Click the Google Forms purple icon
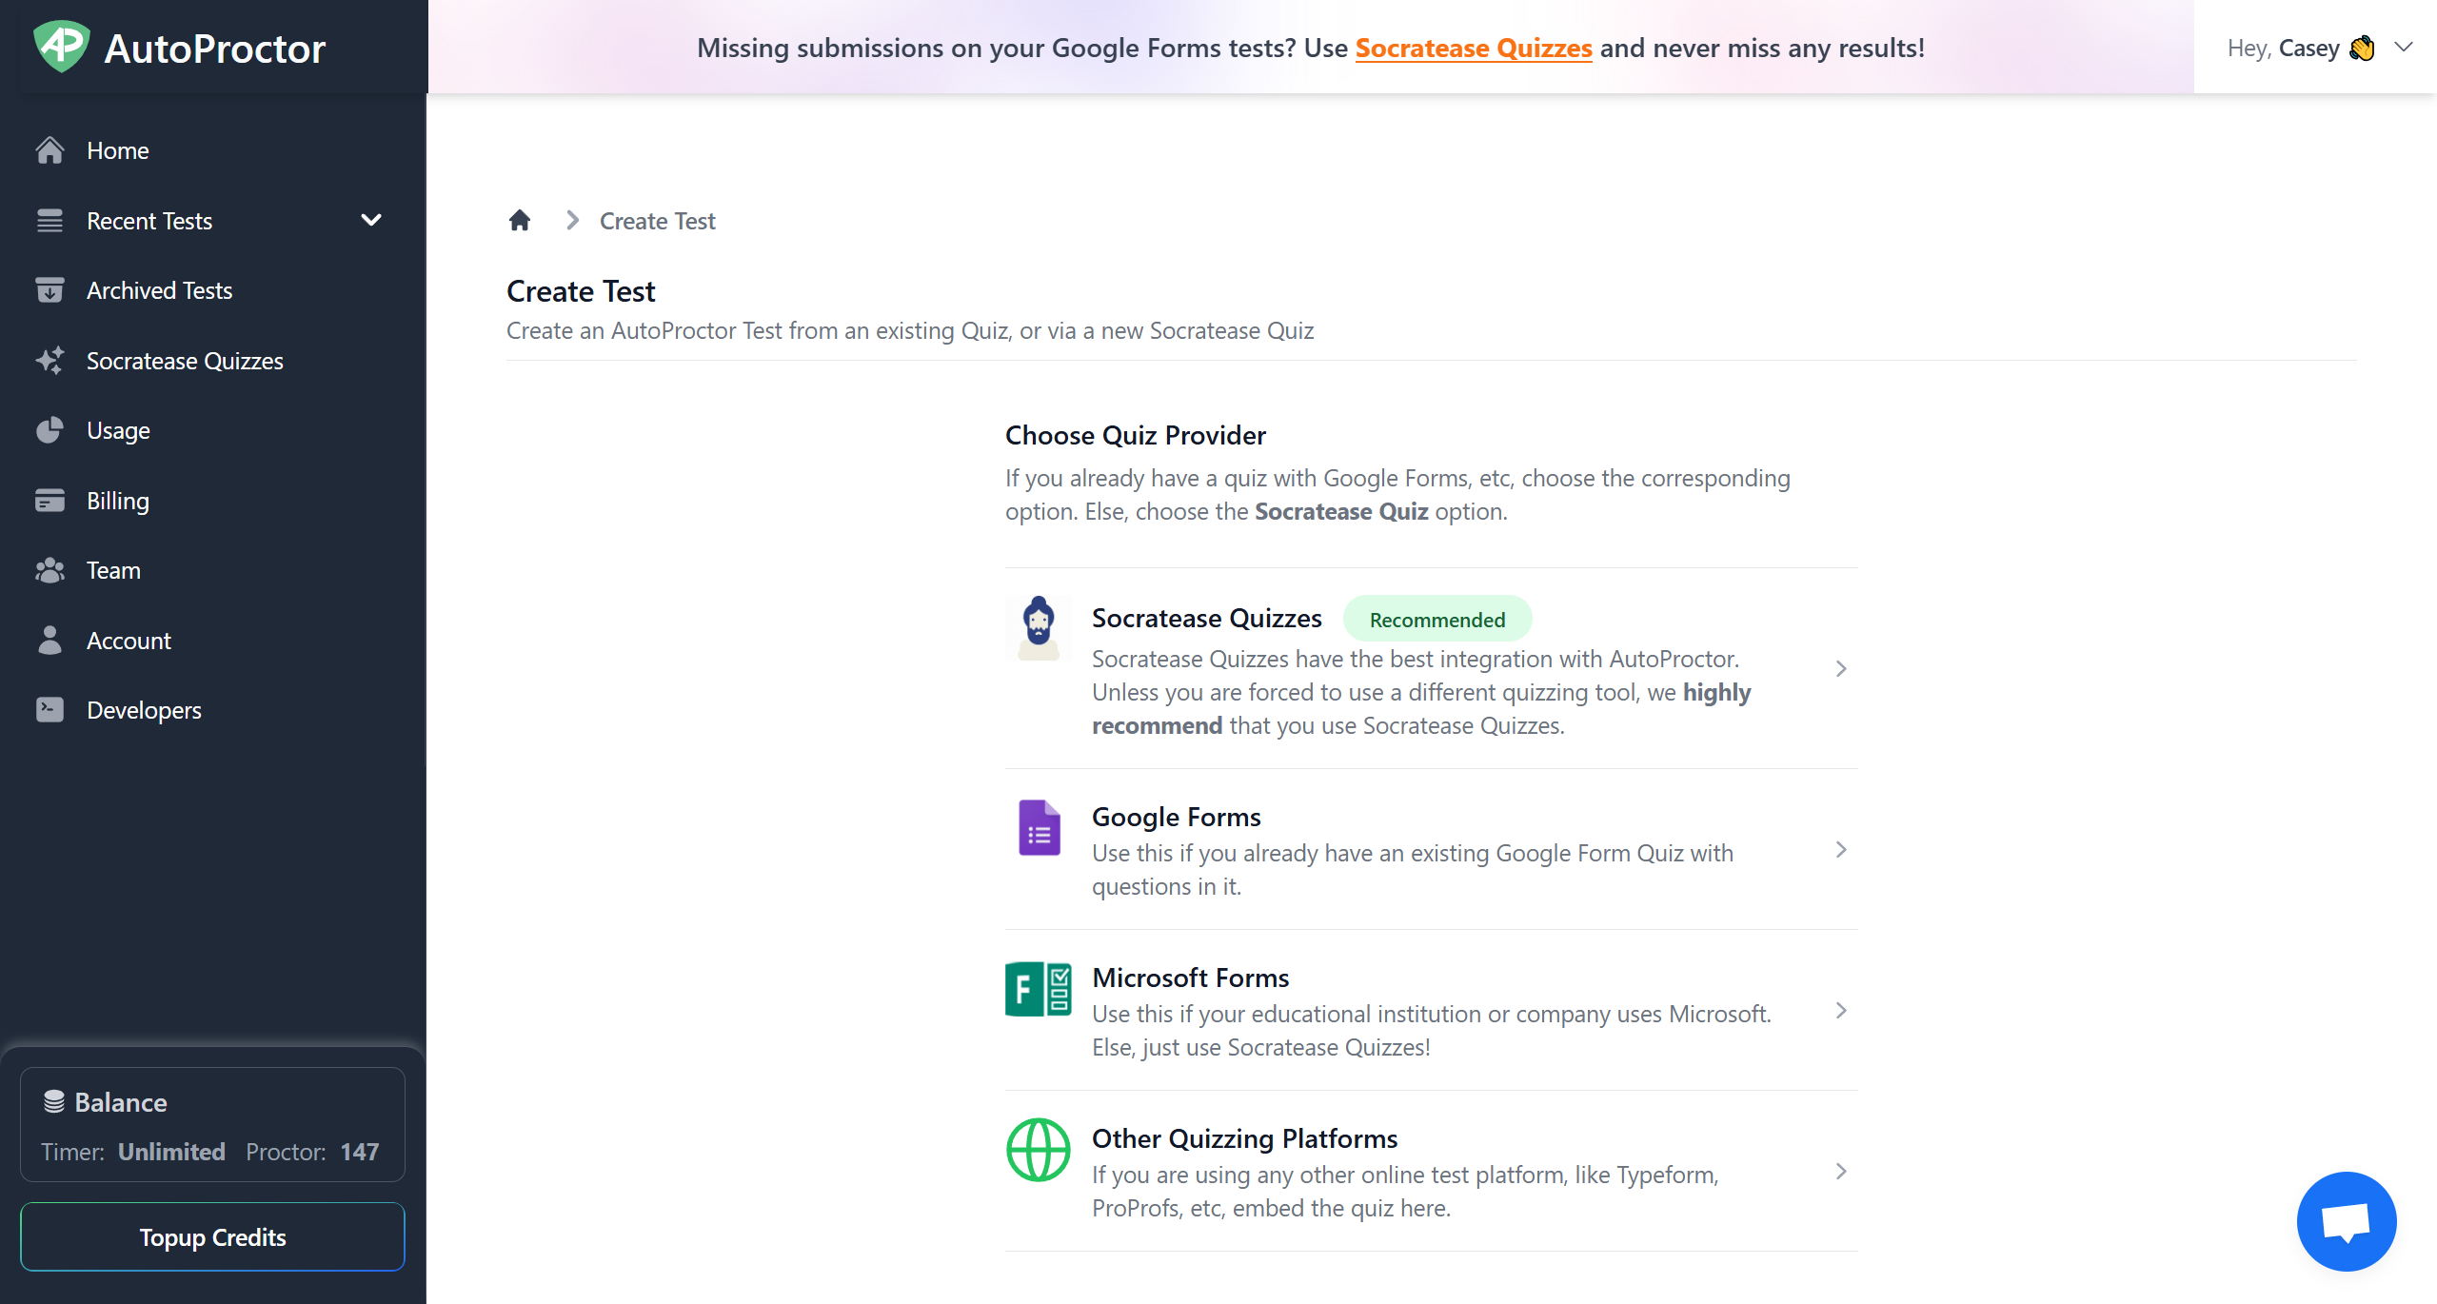The height and width of the screenshot is (1304, 2437). tap(1039, 827)
